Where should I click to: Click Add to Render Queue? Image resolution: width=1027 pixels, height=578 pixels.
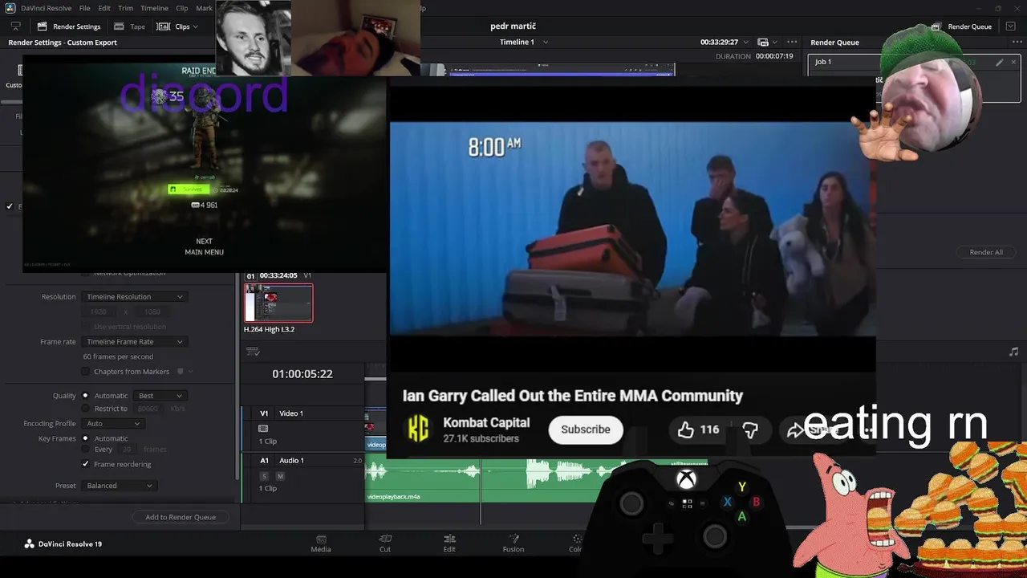click(x=181, y=517)
